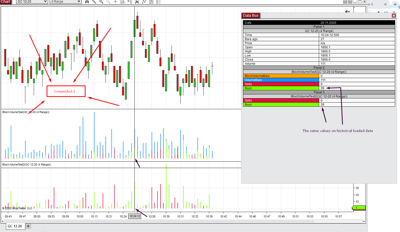Open the Data Box toolbar icon
400x232 pixels.
pos(123,2)
